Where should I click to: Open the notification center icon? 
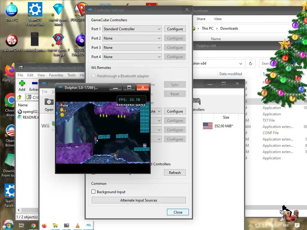pyautogui.click(x=297, y=226)
